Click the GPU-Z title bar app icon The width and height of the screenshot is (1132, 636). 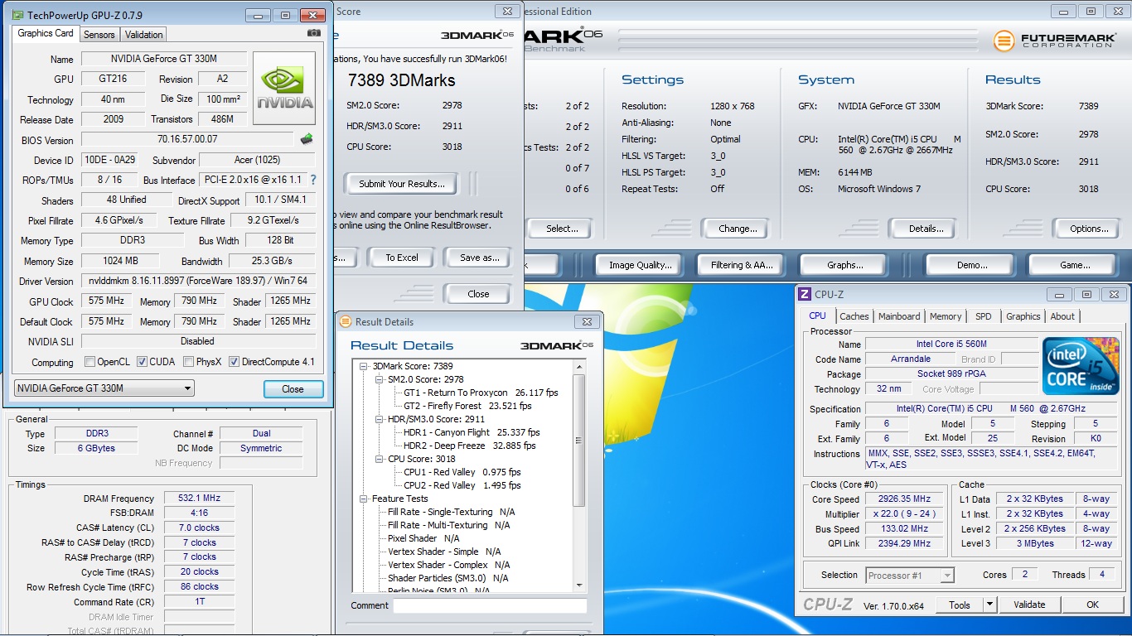[x=17, y=15]
